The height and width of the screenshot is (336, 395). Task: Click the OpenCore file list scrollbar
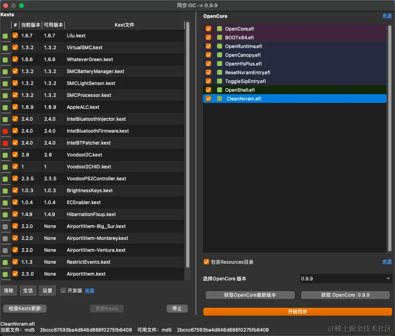click(390, 138)
